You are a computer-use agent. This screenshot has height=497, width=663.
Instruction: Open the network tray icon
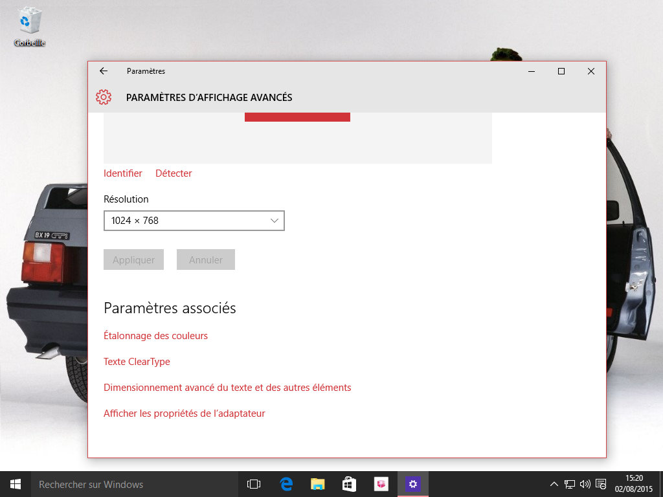point(570,484)
